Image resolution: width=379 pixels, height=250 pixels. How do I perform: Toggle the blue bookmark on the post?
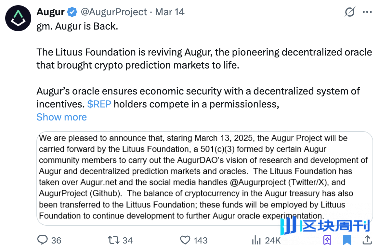(x=347, y=240)
